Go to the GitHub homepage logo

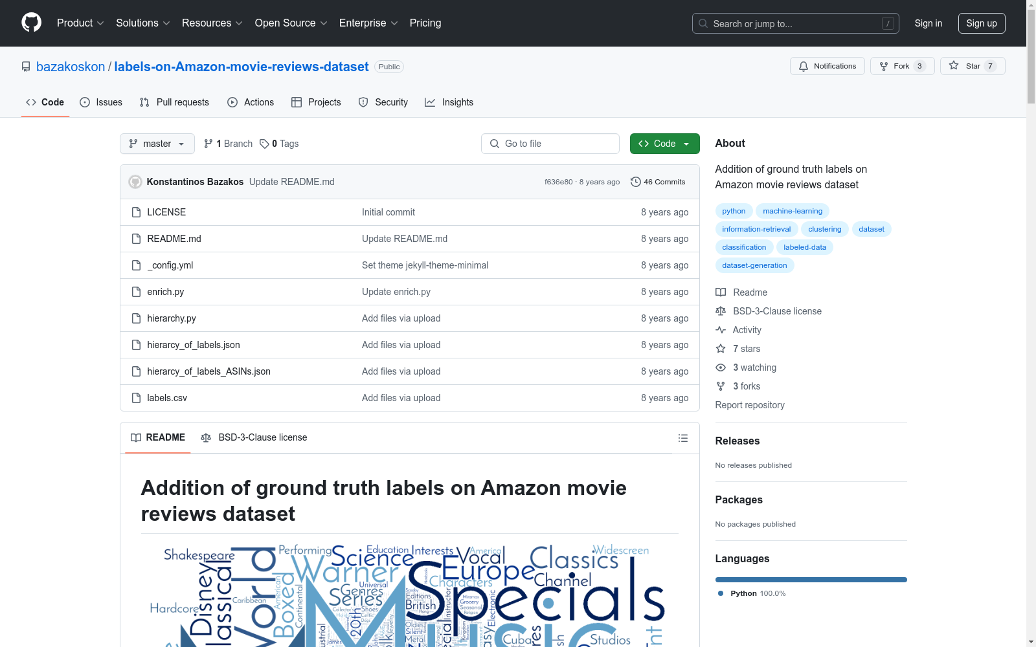pos(31,23)
